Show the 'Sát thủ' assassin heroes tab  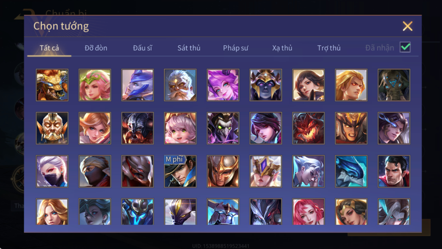coord(189,48)
